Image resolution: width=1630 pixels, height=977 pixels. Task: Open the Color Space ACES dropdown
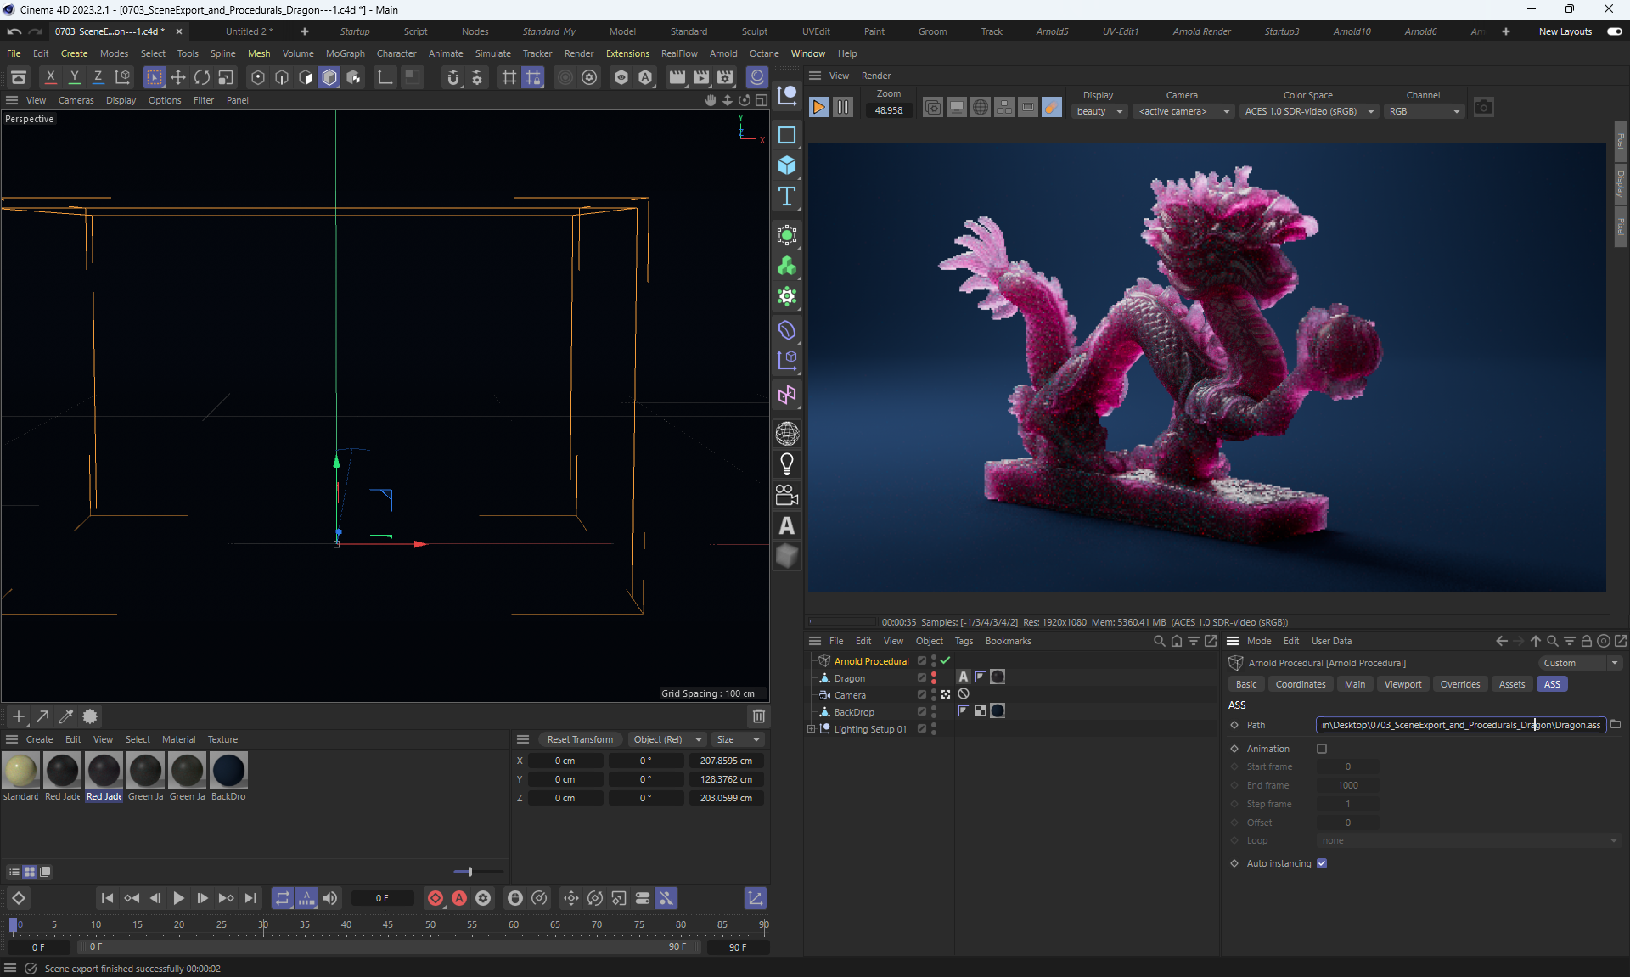coord(1307,111)
